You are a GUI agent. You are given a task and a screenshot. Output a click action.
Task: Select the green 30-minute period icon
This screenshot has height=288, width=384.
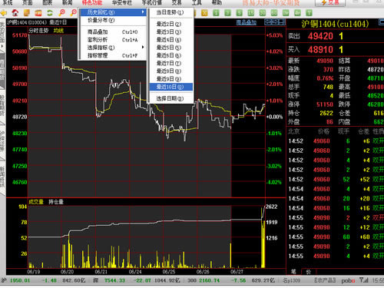[x=263, y=12]
